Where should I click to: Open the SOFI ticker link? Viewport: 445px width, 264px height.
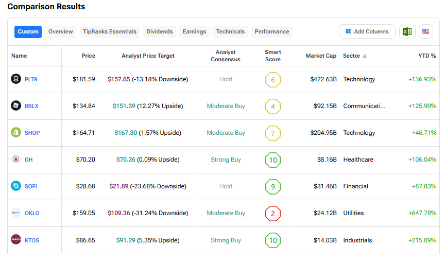tap(31, 186)
